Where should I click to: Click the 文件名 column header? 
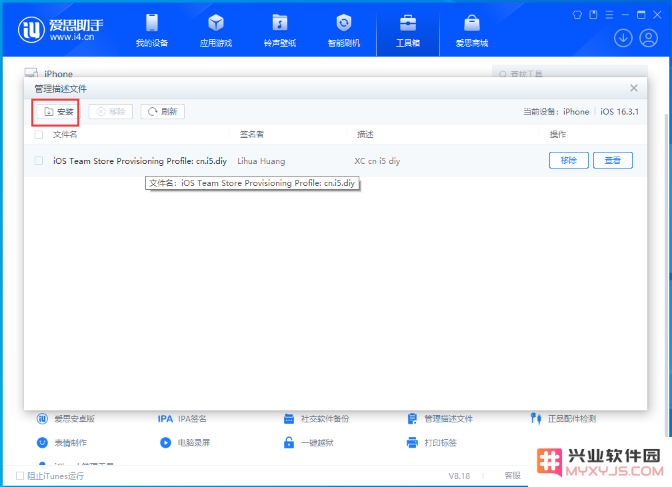65,135
